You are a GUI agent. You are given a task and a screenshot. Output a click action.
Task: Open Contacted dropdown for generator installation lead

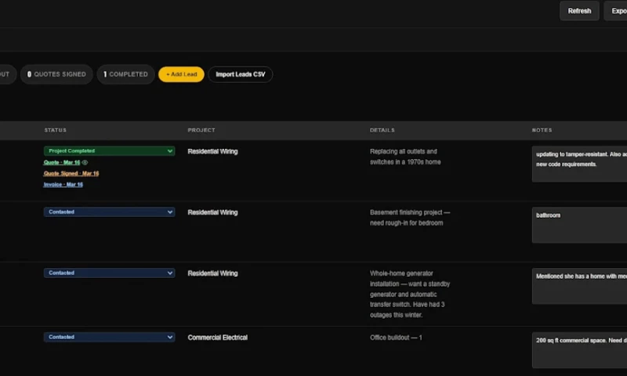(109, 273)
